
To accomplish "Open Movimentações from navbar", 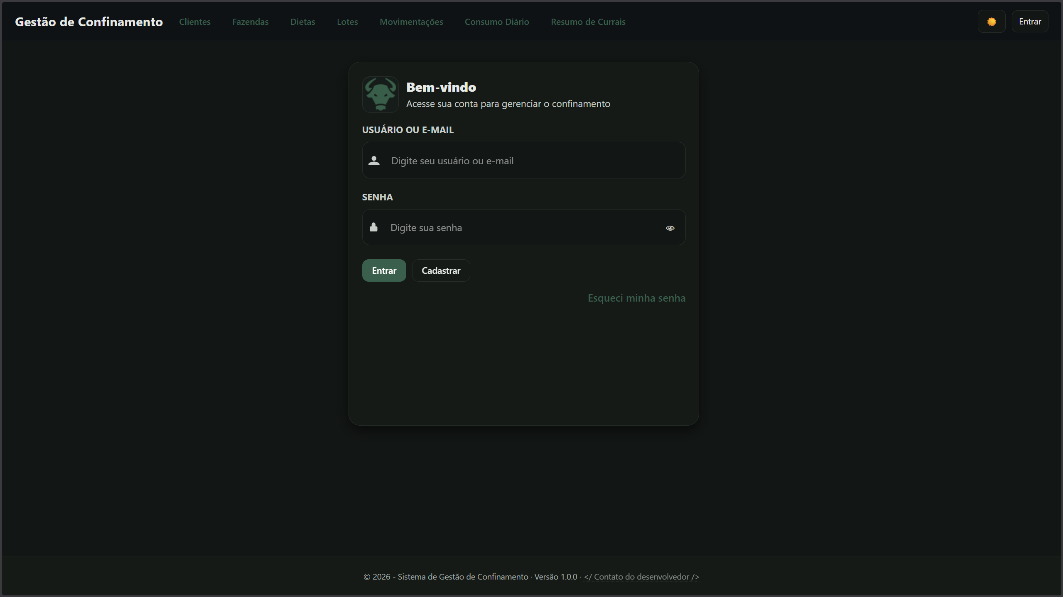I will coord(411,22).
